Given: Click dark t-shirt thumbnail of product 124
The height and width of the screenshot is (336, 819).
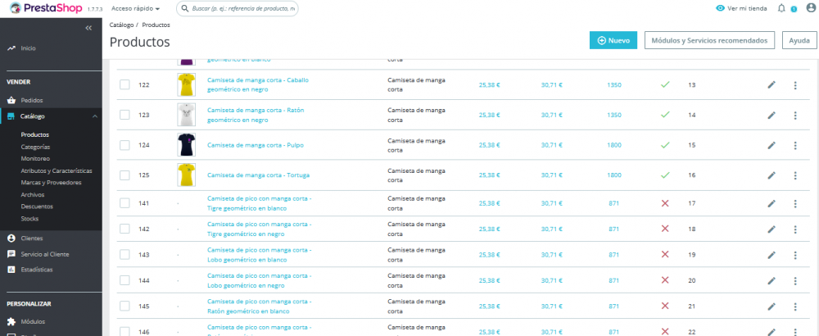Looking at the screenshot, I should pos(187,145).
